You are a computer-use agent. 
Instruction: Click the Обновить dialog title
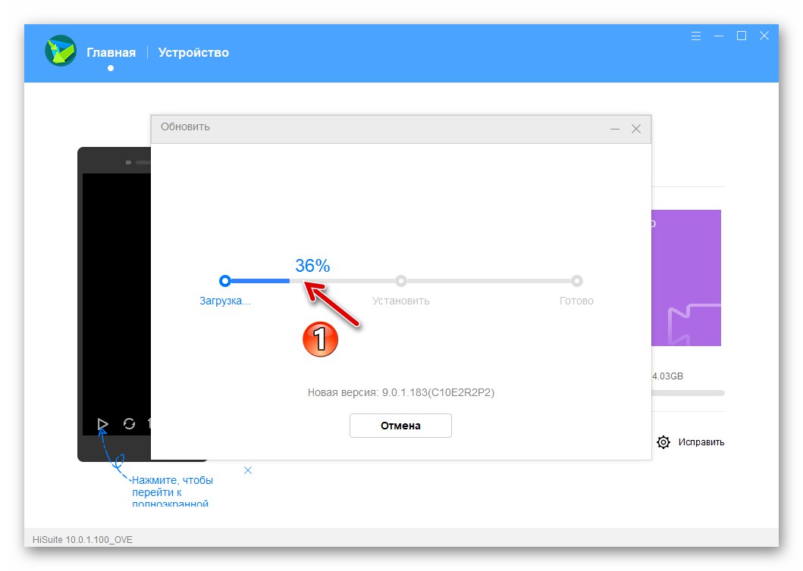[185, 127]
